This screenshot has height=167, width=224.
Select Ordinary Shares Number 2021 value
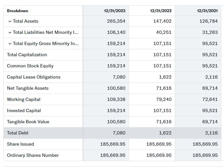[205, 155]
